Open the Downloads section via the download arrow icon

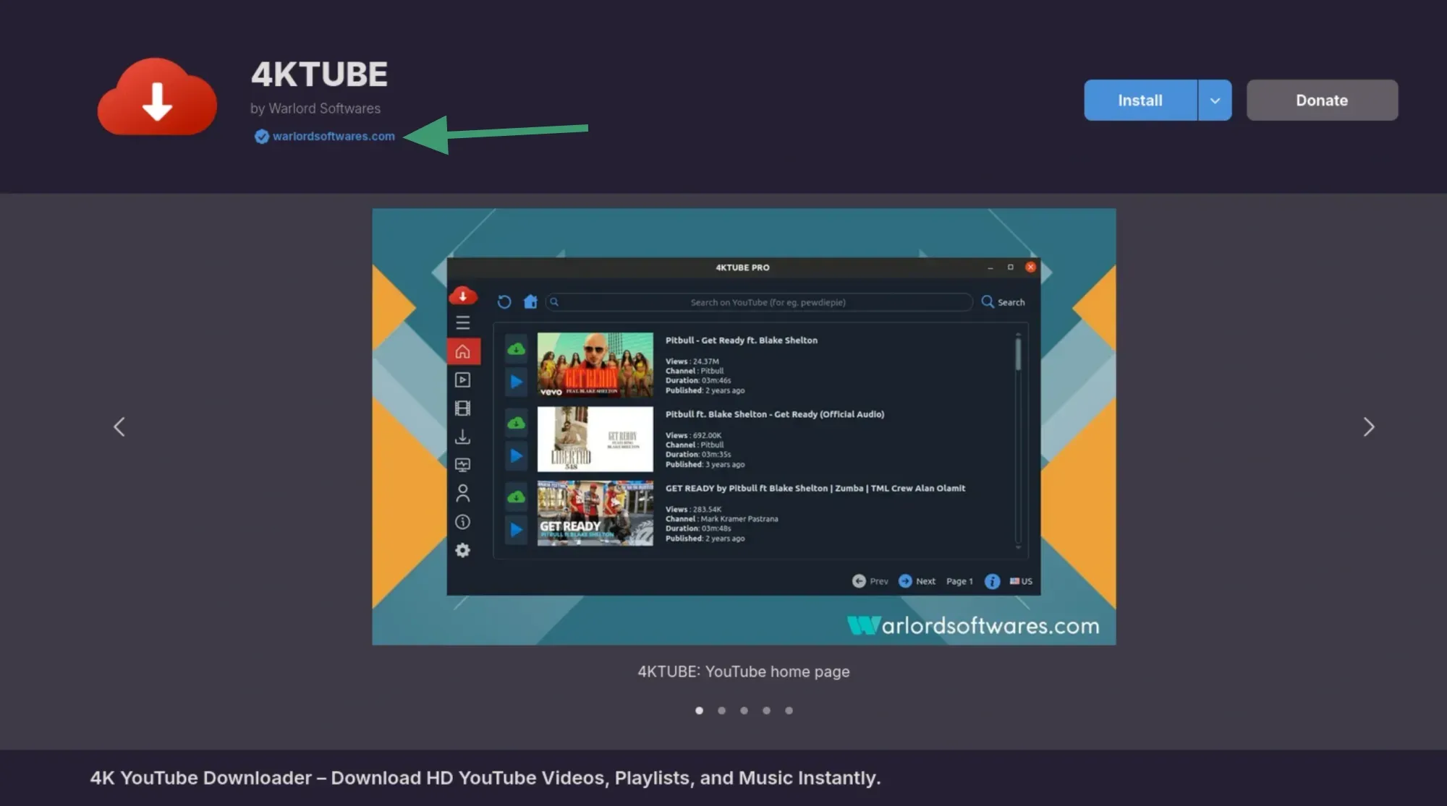pyautogui.click(x=462, y=436)
